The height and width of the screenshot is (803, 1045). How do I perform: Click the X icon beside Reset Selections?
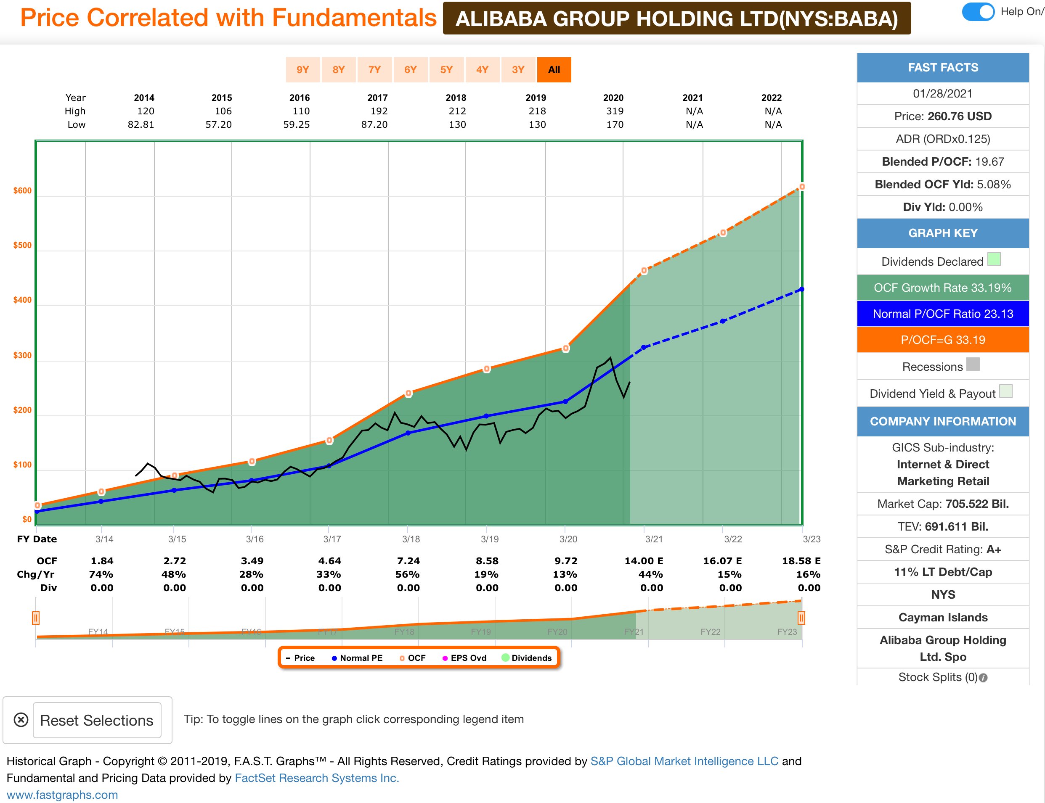pos(21,720)
